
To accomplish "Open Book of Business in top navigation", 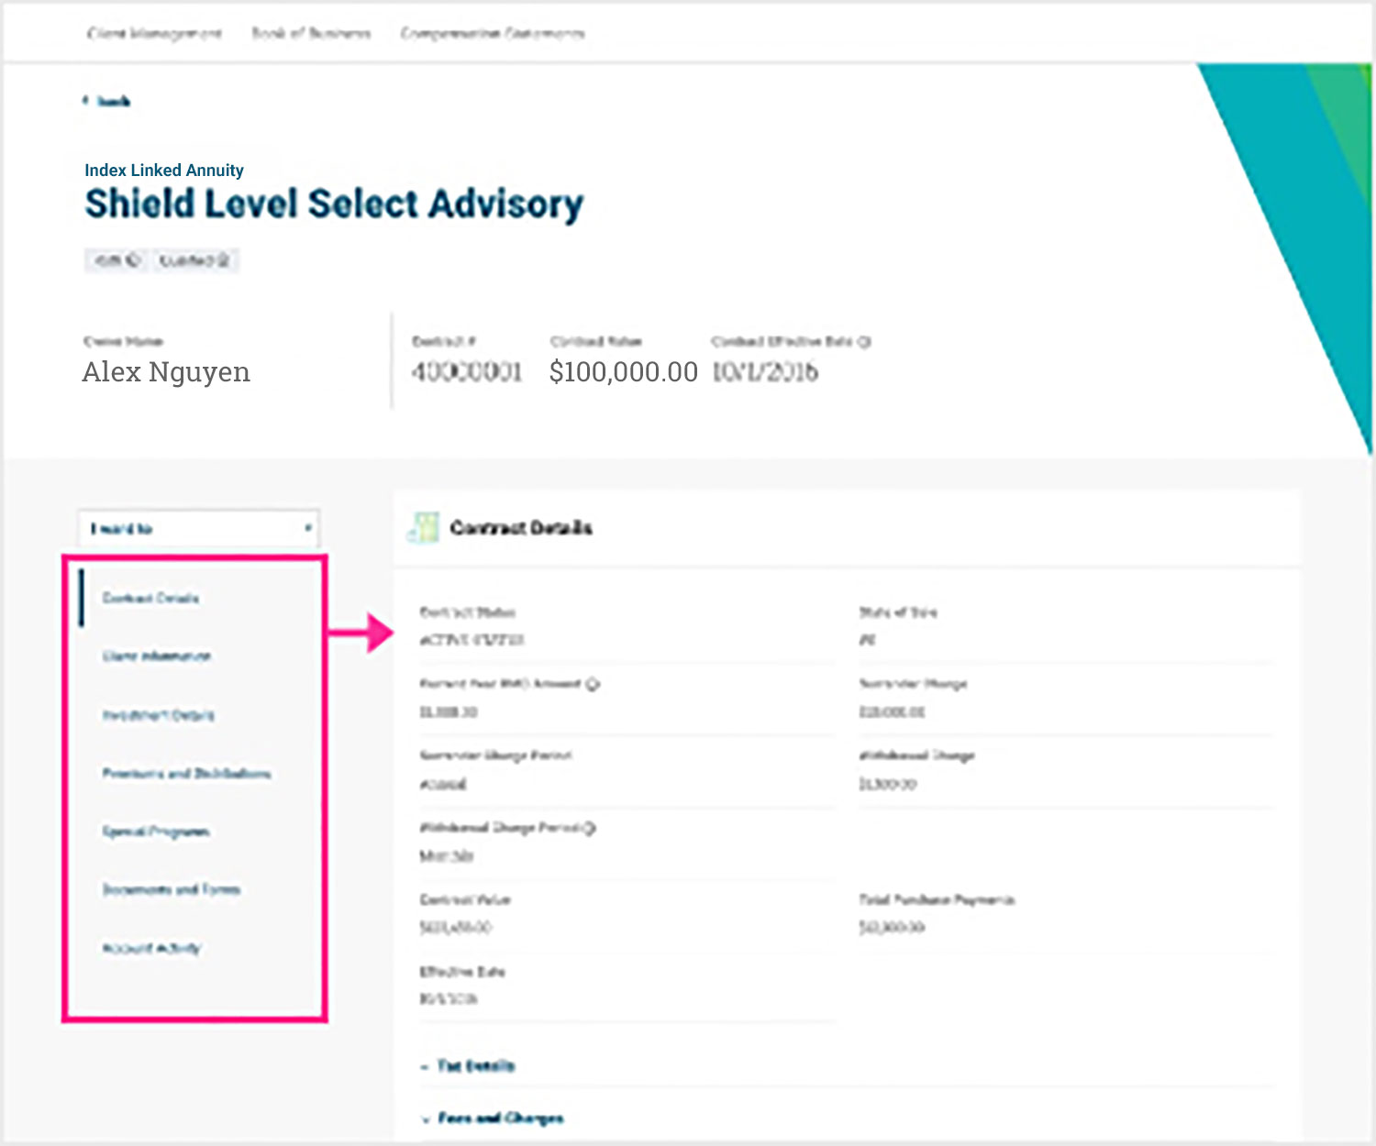I will coord(311,34).
